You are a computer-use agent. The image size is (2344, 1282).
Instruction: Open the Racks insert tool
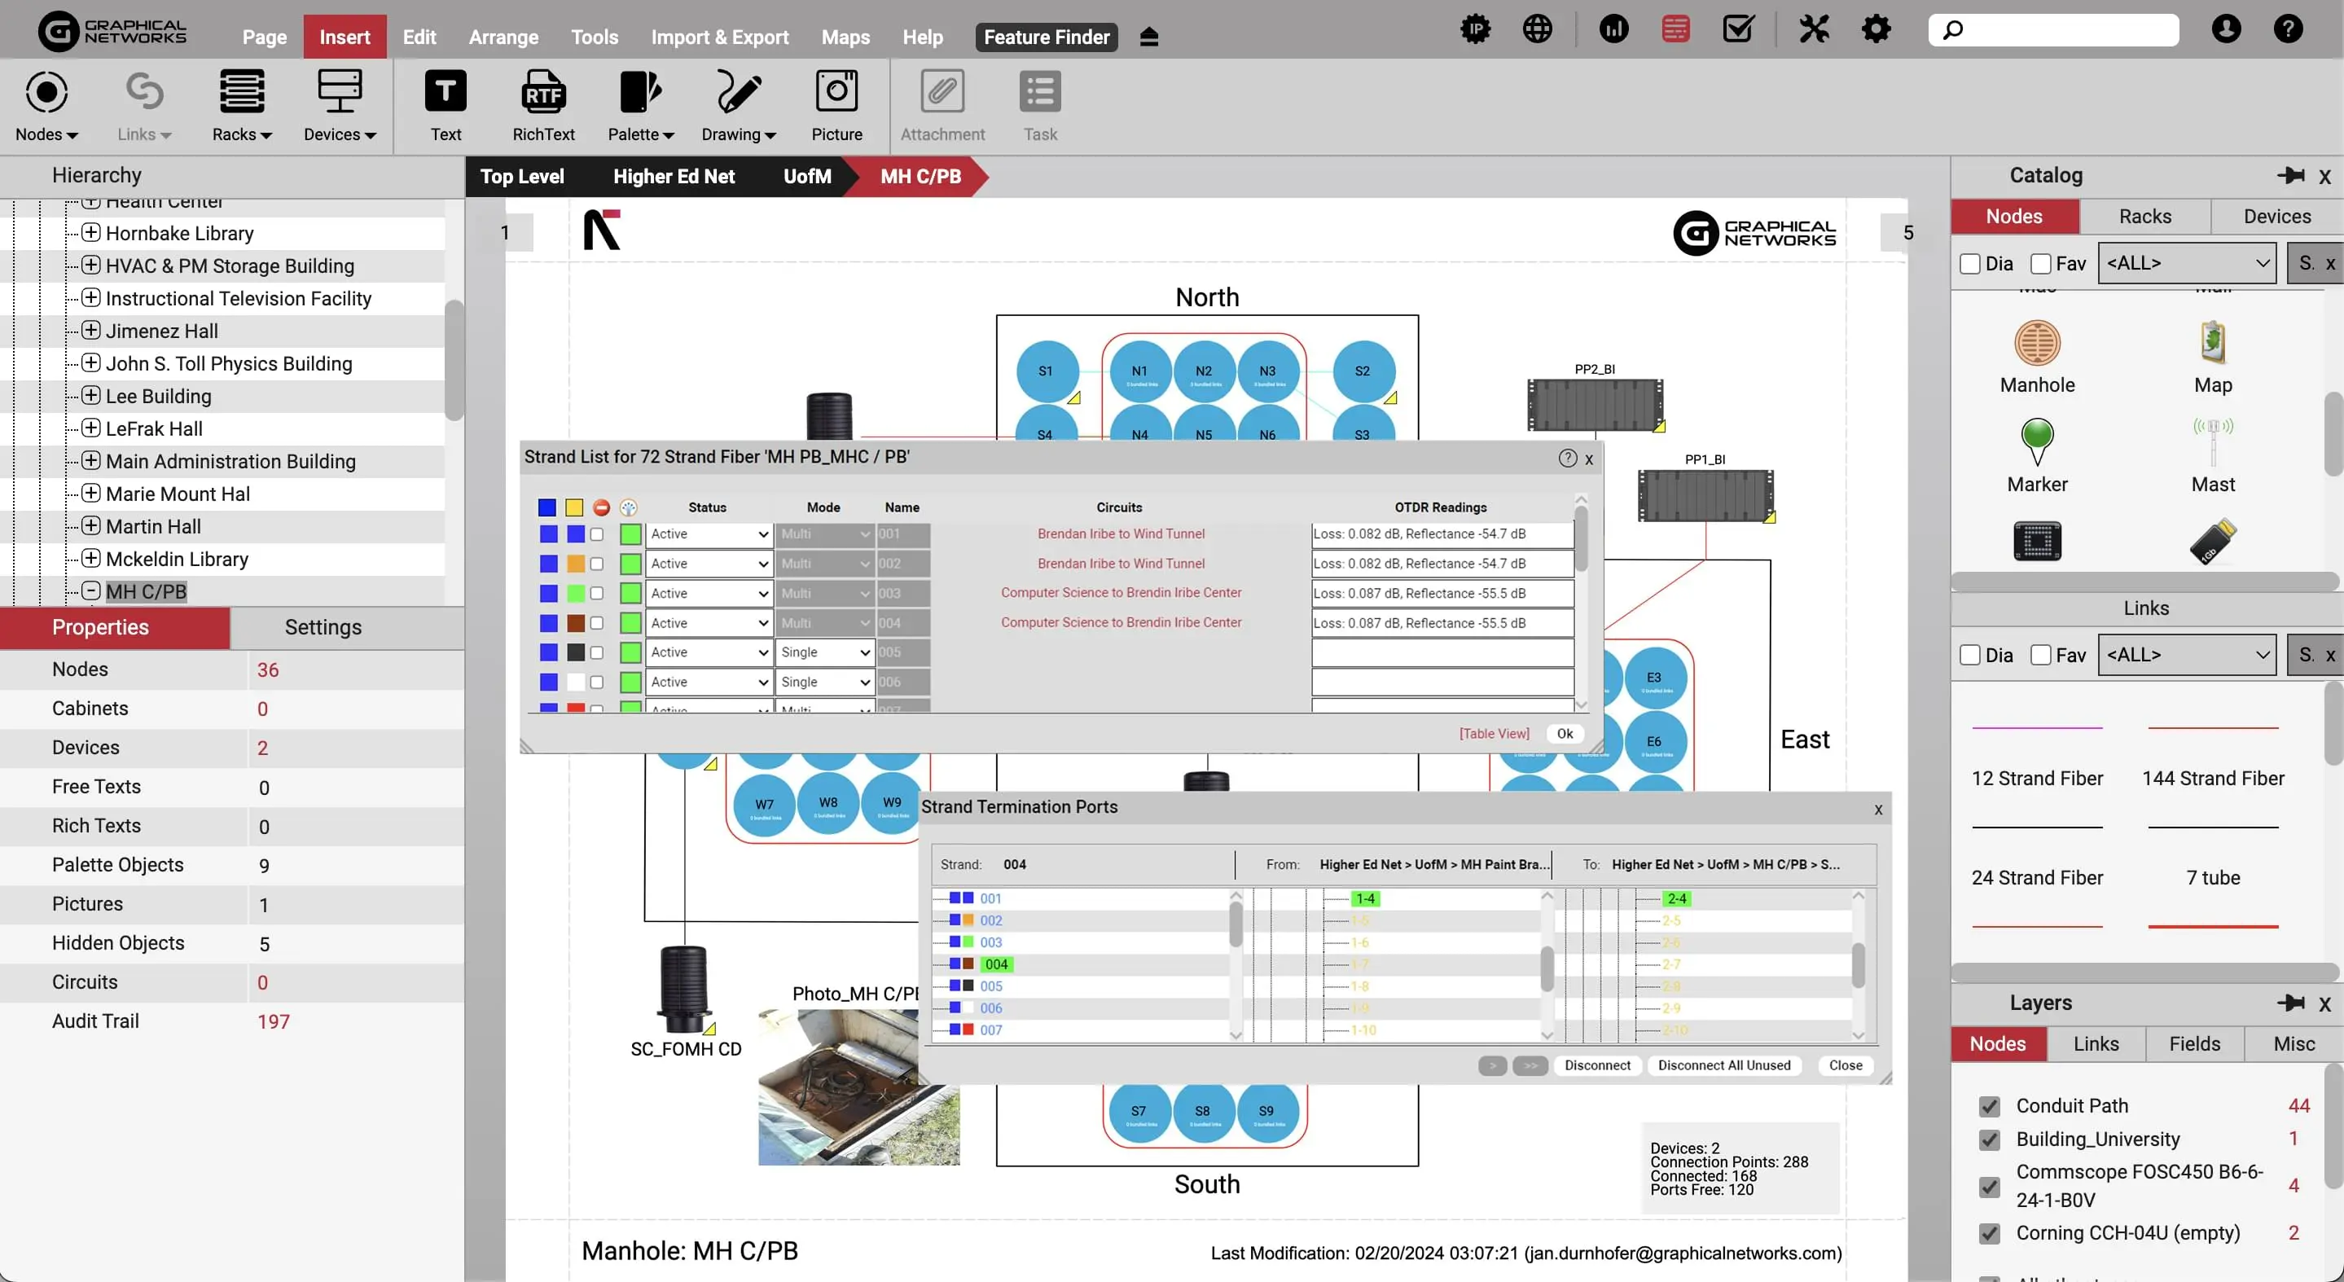242,107
